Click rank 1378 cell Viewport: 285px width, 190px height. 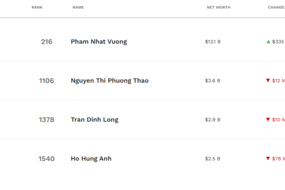coord(47,120)
